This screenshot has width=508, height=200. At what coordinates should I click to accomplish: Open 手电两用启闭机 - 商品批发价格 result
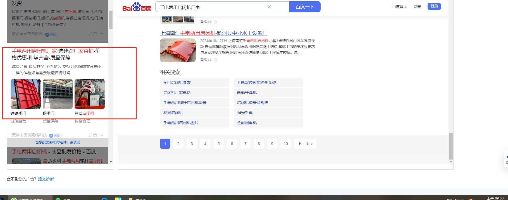tap(56, 152)
